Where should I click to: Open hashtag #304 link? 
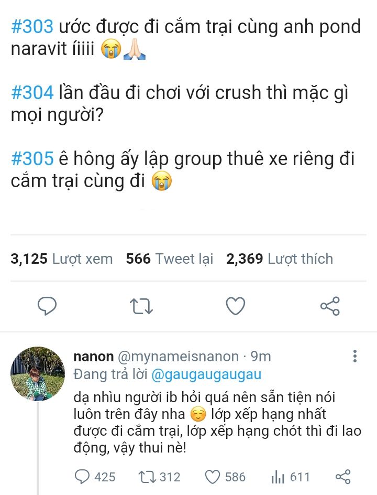coord(32,93)
